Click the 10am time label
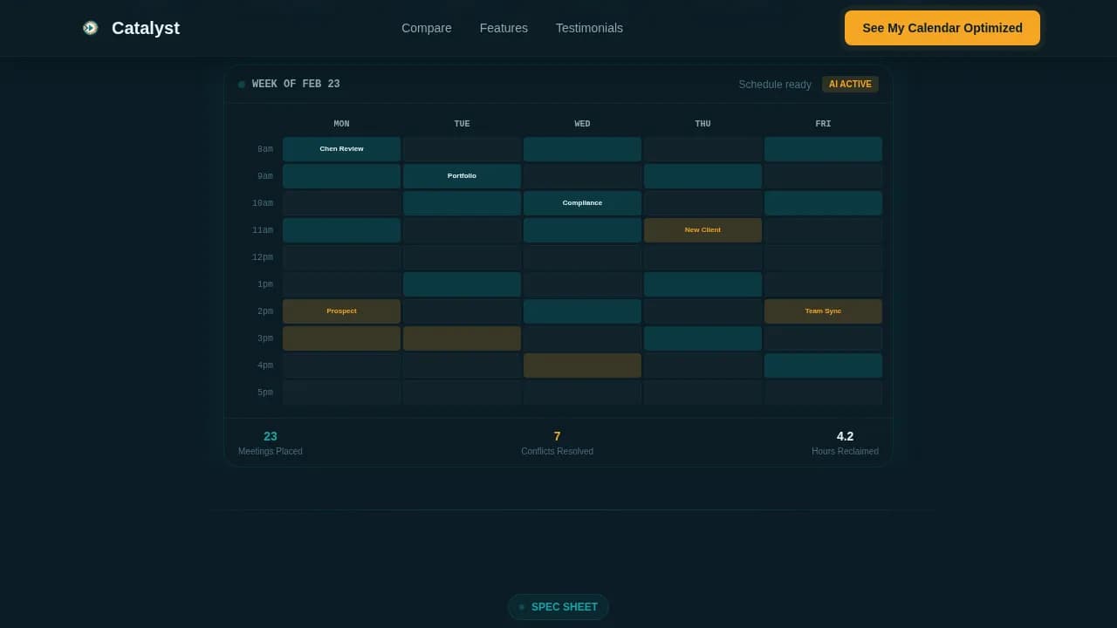Image resolution: width=1117 pixels, height=628 pixels. (x=263, y=203)
